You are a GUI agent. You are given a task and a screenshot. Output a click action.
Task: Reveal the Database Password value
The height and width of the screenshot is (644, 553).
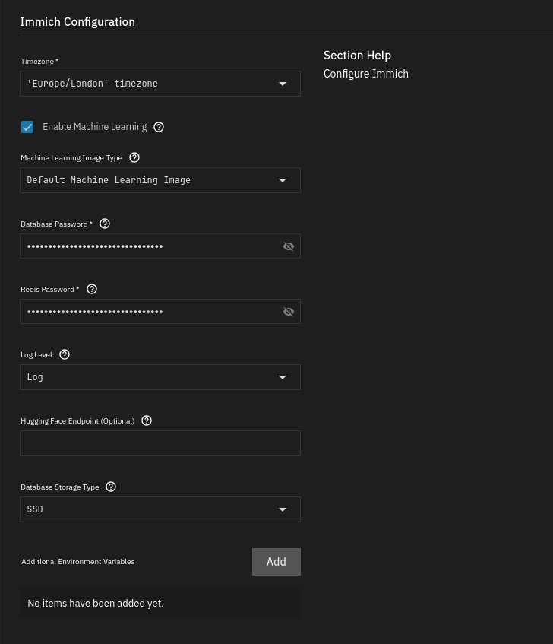(x=289, y=246)
